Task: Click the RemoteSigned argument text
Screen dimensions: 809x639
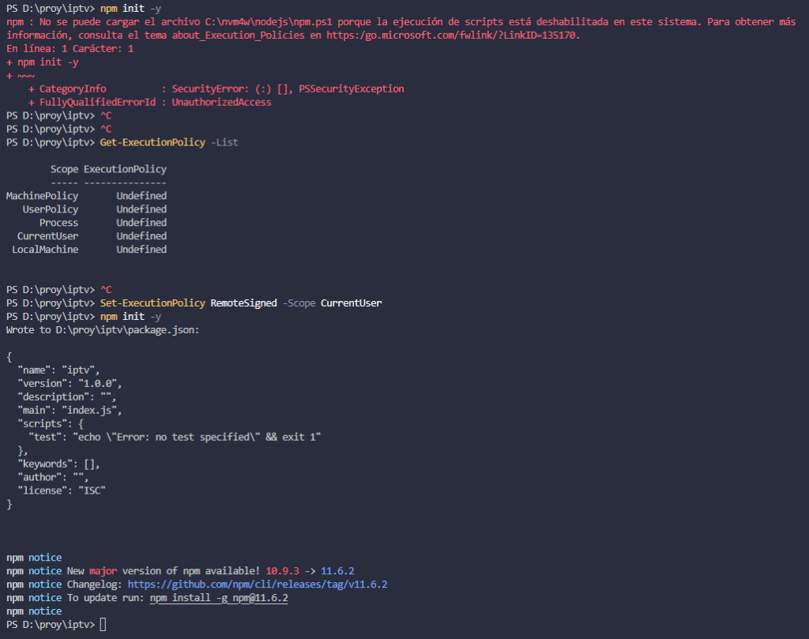Action: tap(243, 303)
